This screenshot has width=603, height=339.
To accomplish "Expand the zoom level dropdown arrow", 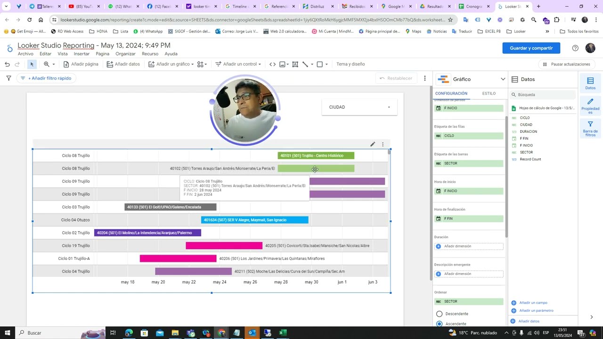I will pyautogui.click(x=53, y=65).
